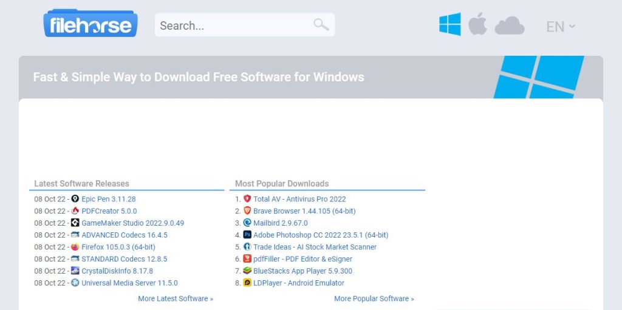Click the PDFCreator icon

point(75,211)
